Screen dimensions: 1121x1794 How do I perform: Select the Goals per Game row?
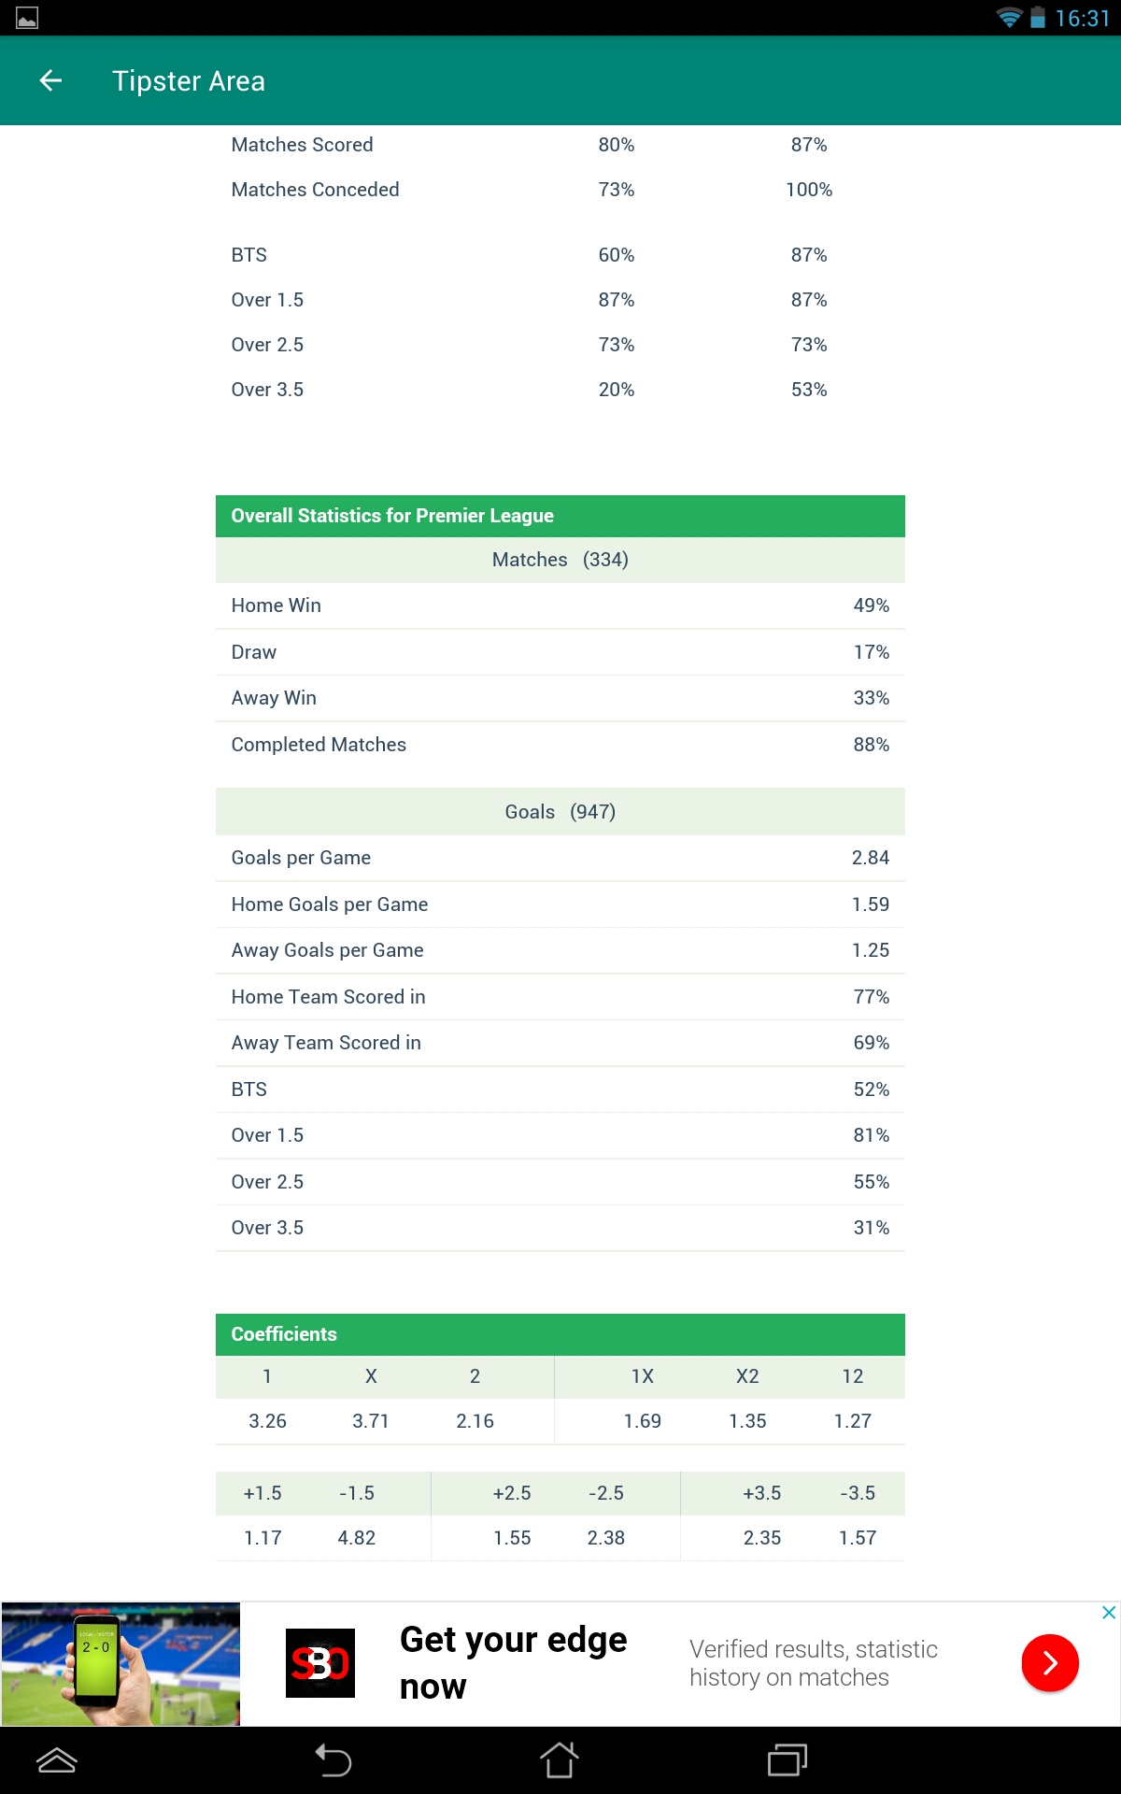pyautogui.click(x=560, y=858)
